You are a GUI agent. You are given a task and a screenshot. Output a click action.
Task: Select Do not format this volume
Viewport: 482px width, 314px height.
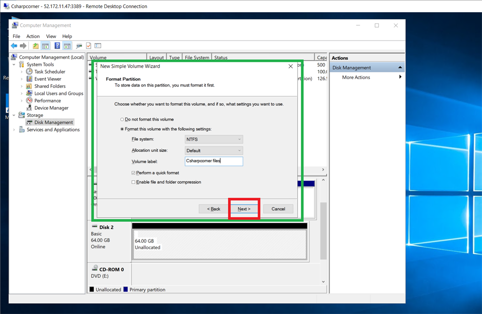[x=122, y=119]
